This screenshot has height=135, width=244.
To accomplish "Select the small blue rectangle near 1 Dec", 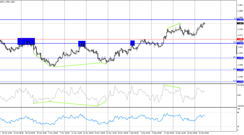I will (x=132, y=43).
